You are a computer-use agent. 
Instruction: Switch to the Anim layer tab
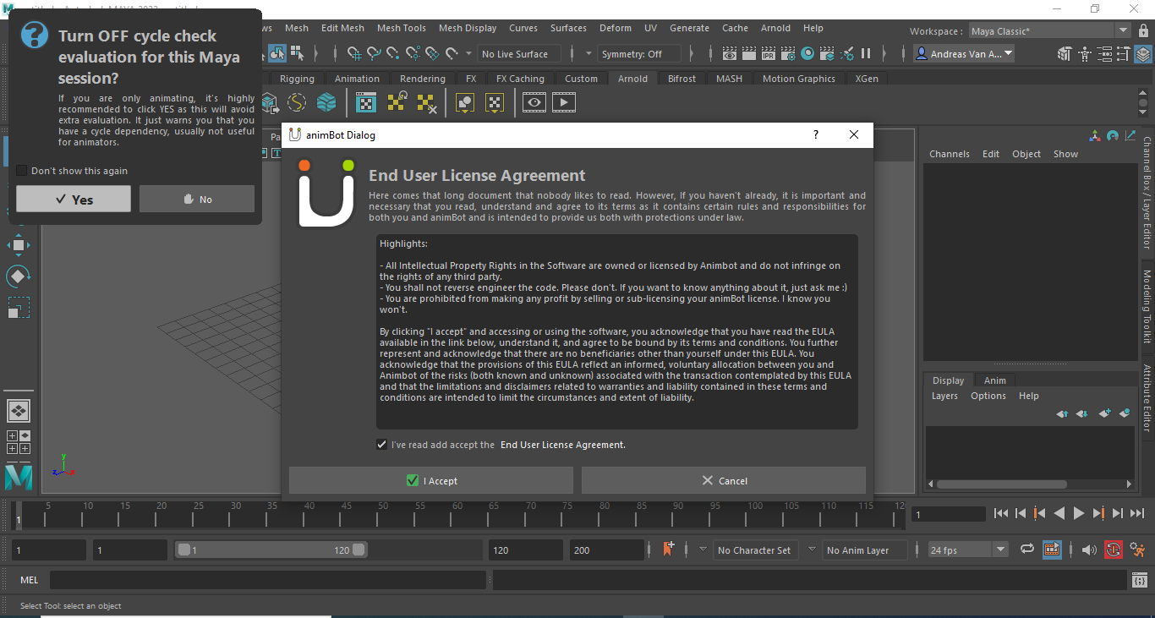click(994, 380)
